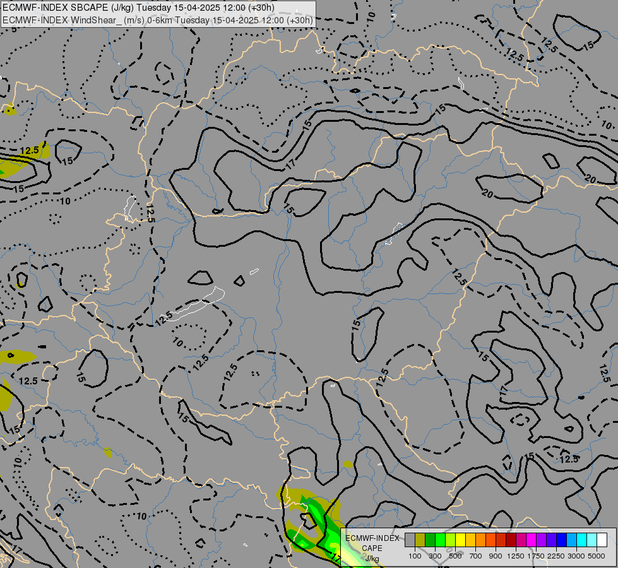Click the '2250' legend value
The height and width of the screenshot is (568, 618).
click(556, 556)
